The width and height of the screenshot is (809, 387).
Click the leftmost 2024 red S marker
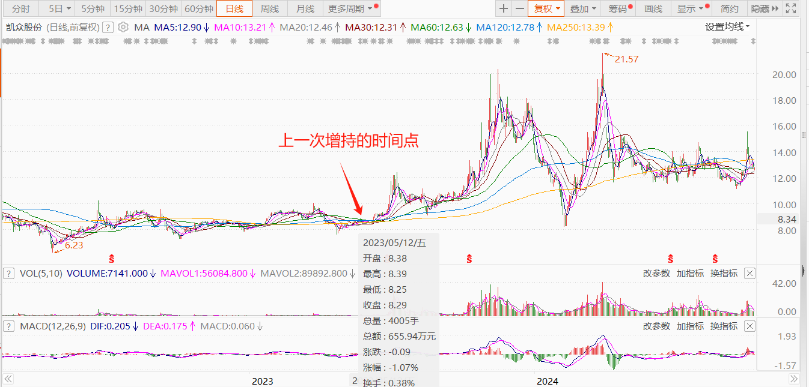[670, 259]
